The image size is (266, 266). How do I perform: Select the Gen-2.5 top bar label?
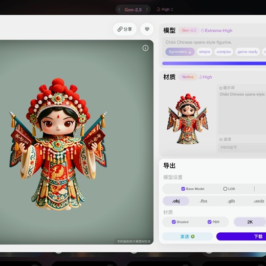pyautogui.click(x=133, y=10)
